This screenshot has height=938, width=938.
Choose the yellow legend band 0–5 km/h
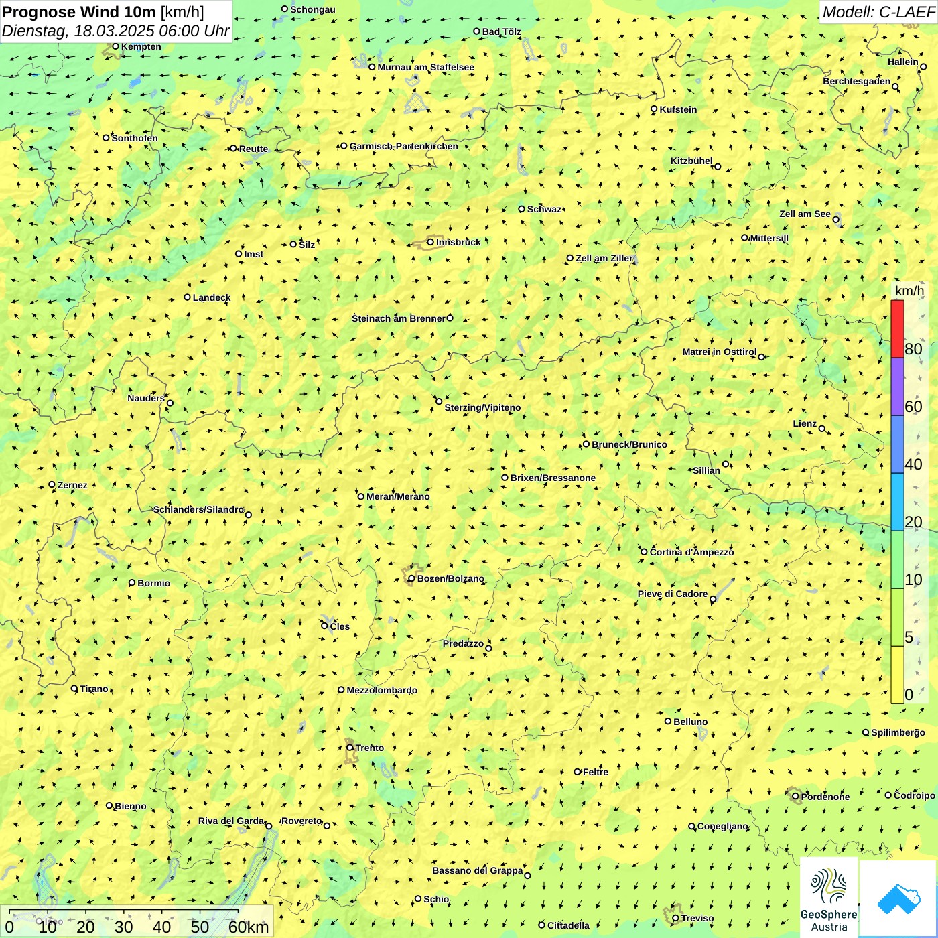point(897,675)
